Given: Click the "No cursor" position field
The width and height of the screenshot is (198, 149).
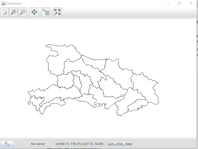Looking at the screenshot, I should tap(38, 144).
